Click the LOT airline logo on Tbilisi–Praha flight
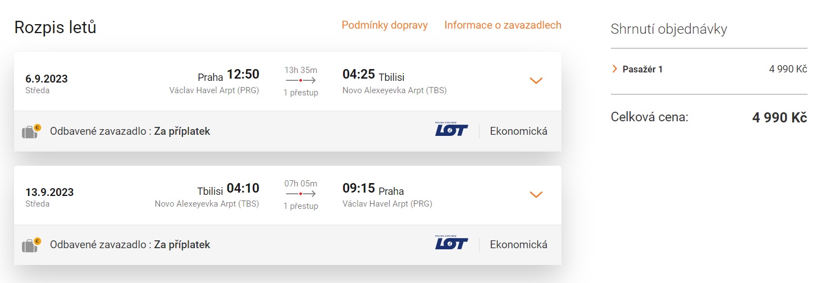 tap(451, 243)
